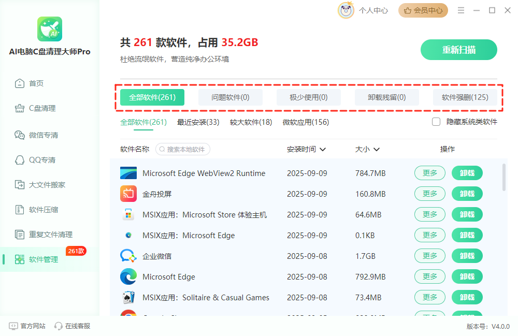Click the search magnifier icon in 搜索本地软件
This screenshot has height=336, width=518.
162,149
